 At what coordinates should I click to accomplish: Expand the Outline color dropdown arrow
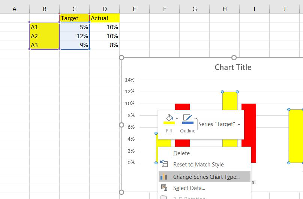pyautogui.click(x=195, y=119)
